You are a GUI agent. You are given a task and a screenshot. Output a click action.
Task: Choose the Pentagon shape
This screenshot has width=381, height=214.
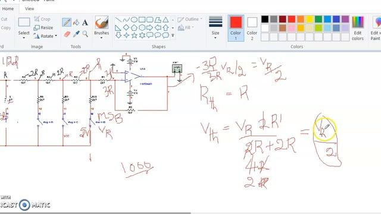click(x=134, y=27)
